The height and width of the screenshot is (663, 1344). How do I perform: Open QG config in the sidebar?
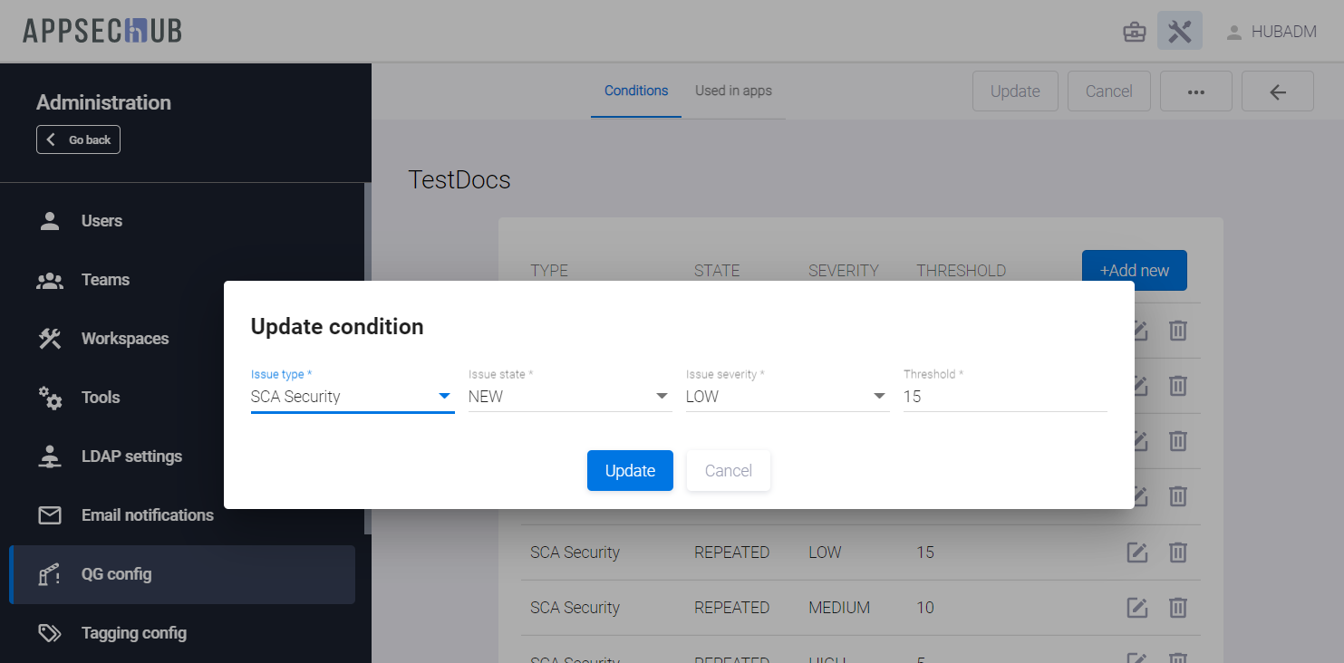[116, 574]
